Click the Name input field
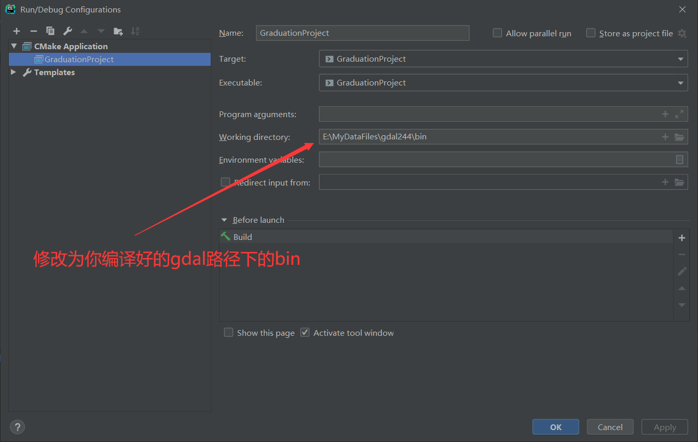Image resolution: width=698 pixels, height=442 pixels. point(363,33)
